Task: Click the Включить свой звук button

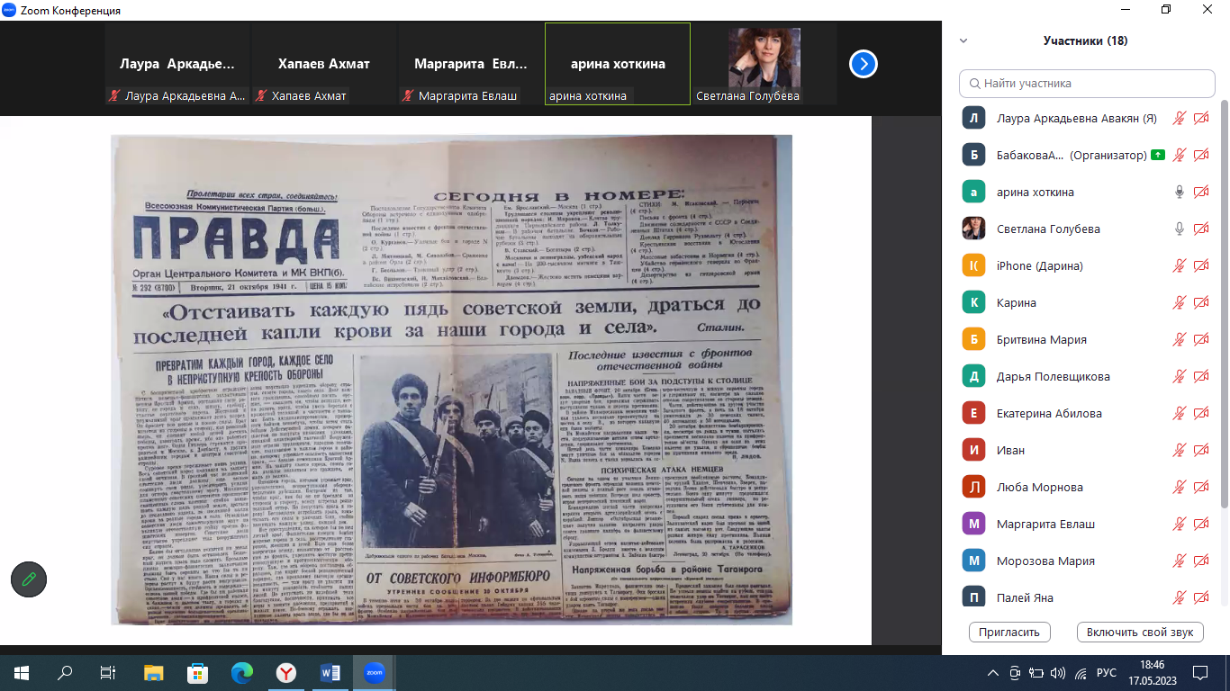Action: coord(1140,632)
